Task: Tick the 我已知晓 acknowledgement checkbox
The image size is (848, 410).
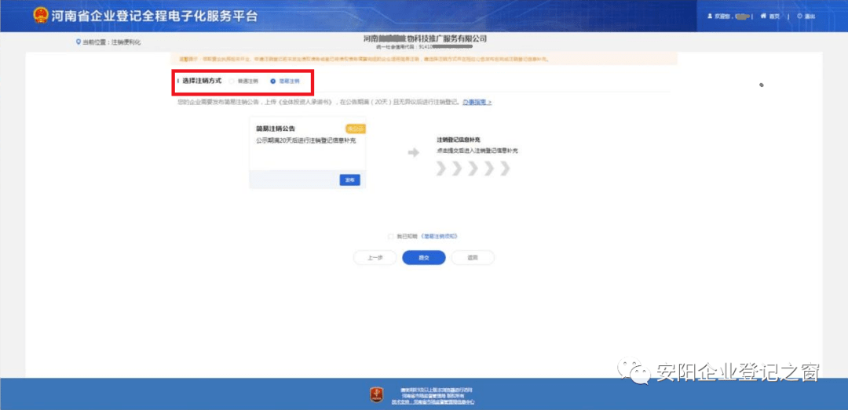Action: click(390, 236)
